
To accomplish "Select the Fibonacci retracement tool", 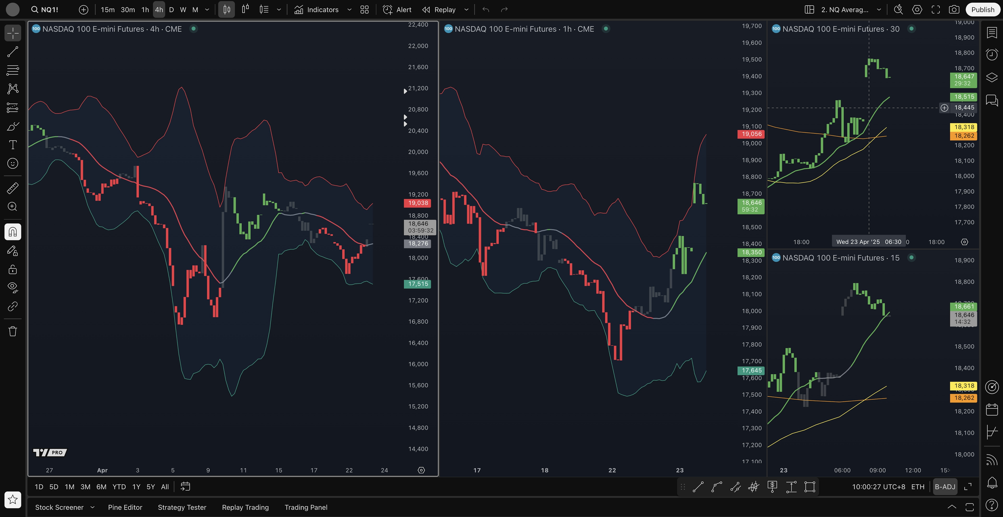I will pos(13,71).
